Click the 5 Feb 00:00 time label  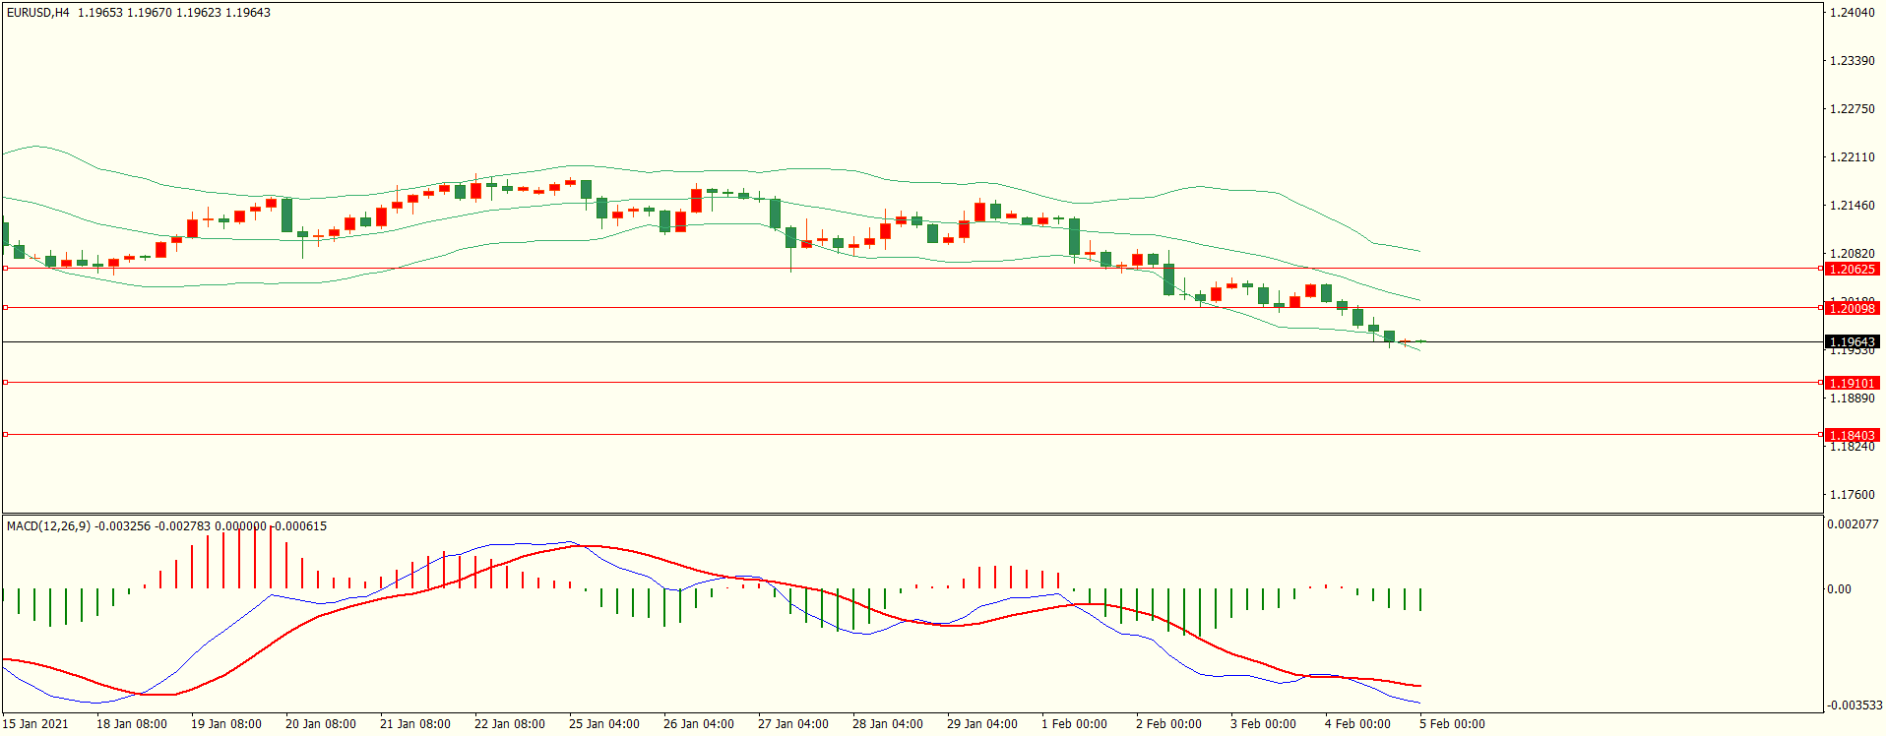[1453, 724]
